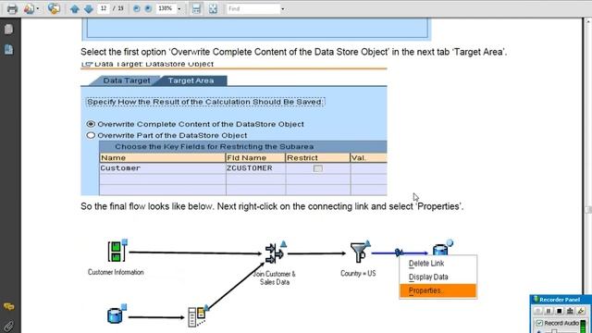
Task: Open the Pages panel in sidebar
Action: [x=8, y=29]
